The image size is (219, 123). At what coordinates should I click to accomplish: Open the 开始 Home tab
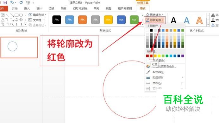(15, 8)
